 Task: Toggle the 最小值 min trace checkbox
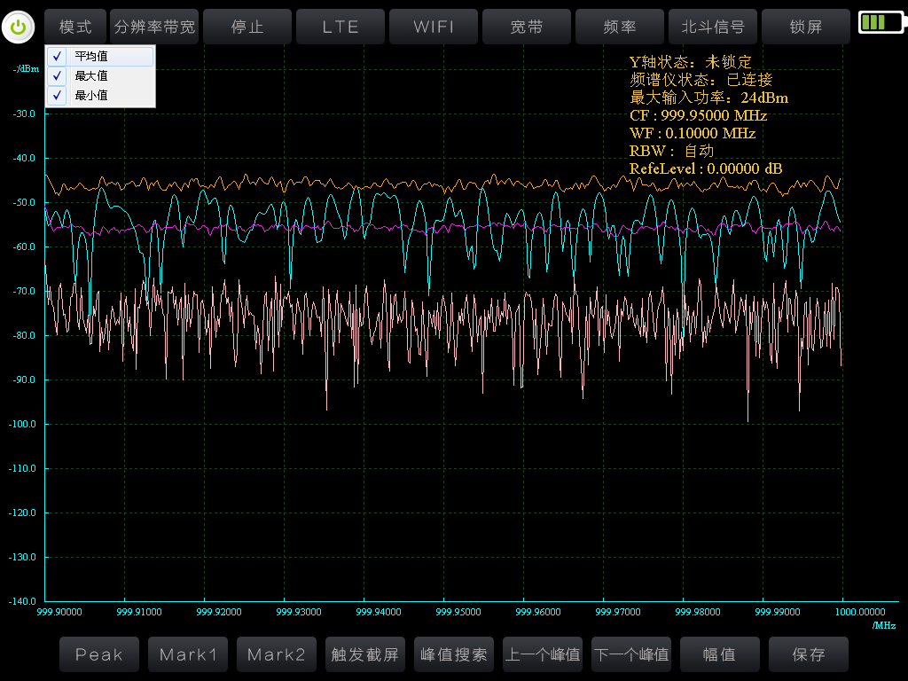coord(57,96)
